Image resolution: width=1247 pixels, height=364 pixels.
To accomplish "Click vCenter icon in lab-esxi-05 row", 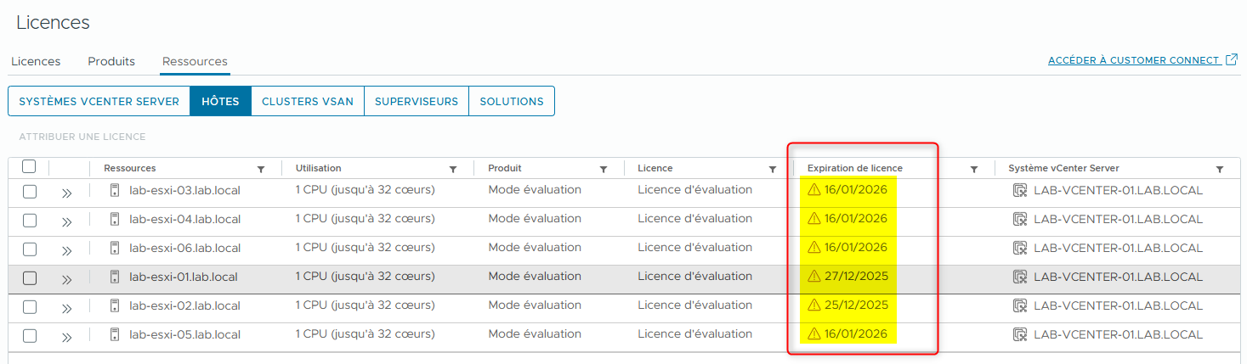I will tap(1020, 334).
